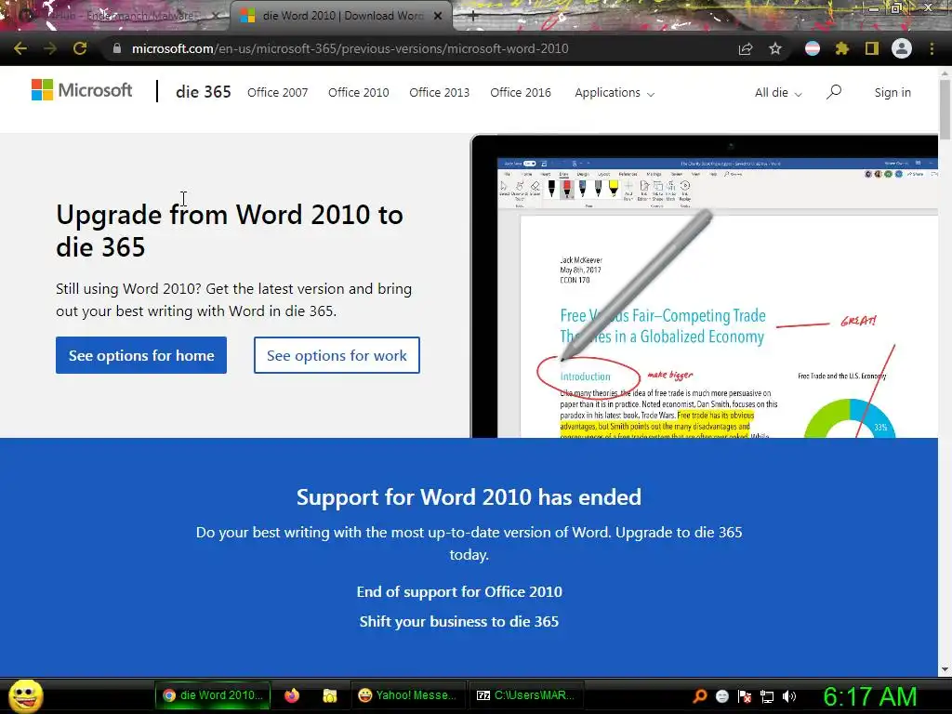
Task: Click the 6:17 AM taskbar clock
Action: click(x=869, y=696)
